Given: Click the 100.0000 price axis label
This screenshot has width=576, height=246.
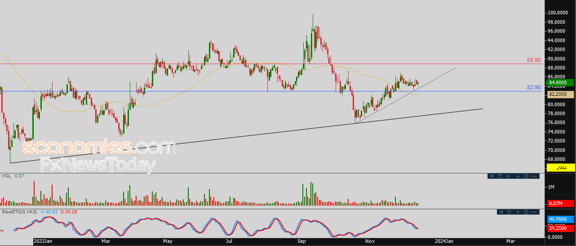Looking at the screenshot, I should click(557, 13).
